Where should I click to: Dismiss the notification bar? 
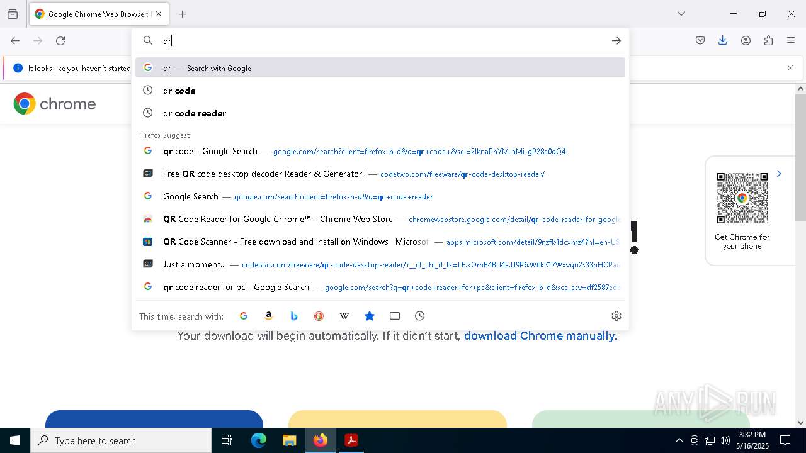pos(790,68)
